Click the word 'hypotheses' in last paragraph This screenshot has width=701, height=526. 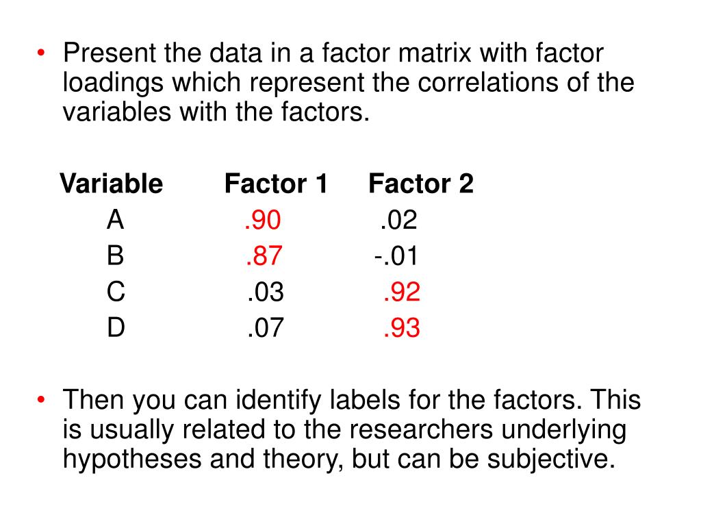coord(132,460)
